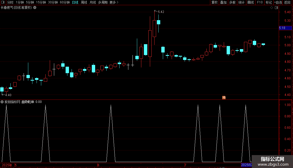Open F10 company information
The image size is (293, 168).
click(260, 2)
